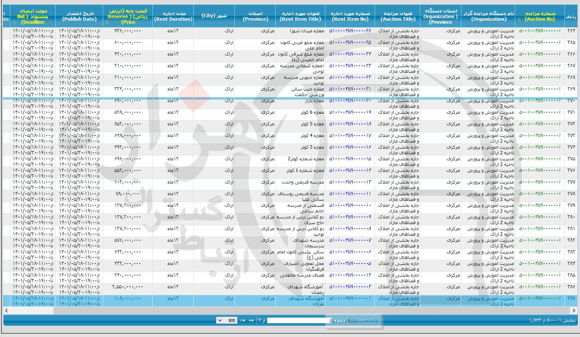Open Rent Item No link in row ۳۸۶
Image resolution: width=580 pixels, height=337 pixels.
tap(350, 287)
